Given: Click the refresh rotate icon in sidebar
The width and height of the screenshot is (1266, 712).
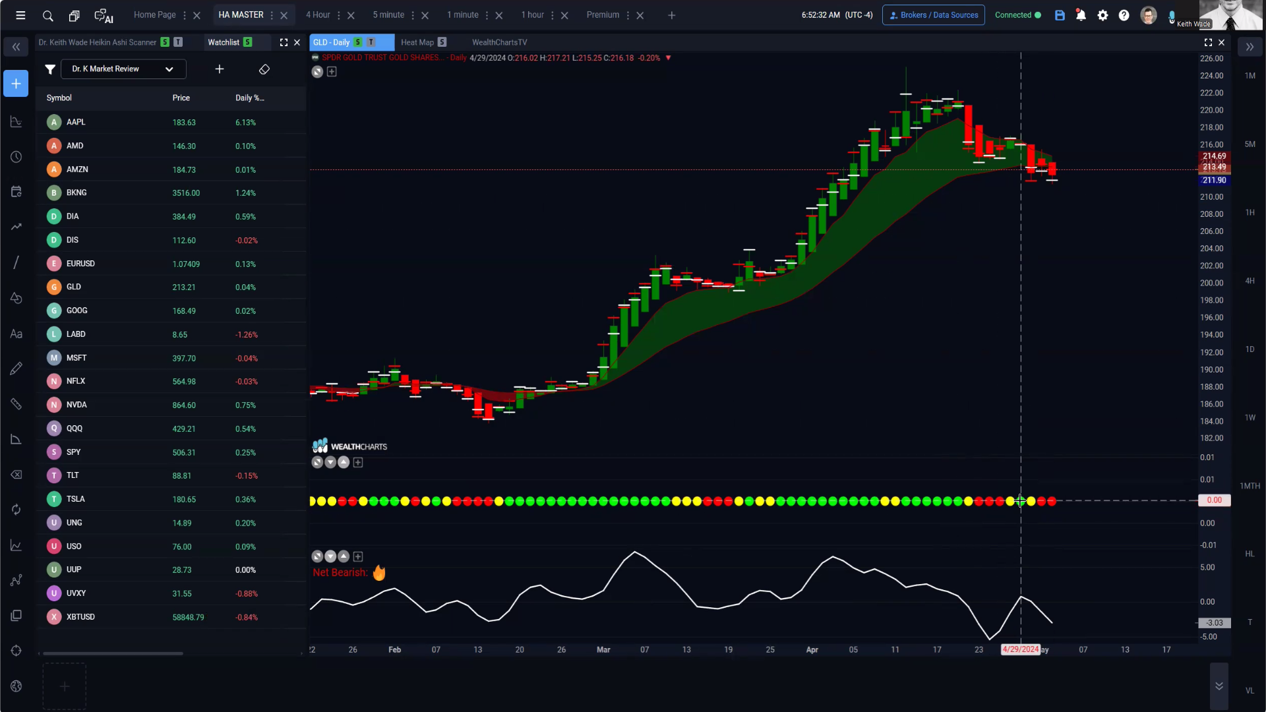Looking at the screenshot, I should point(16,510).
